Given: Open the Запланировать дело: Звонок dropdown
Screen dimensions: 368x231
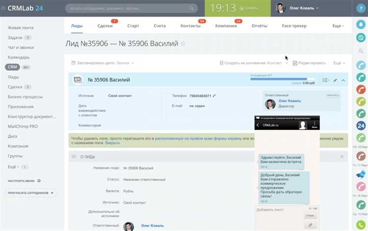Looking at the screenshot, I should pos(103,63).
